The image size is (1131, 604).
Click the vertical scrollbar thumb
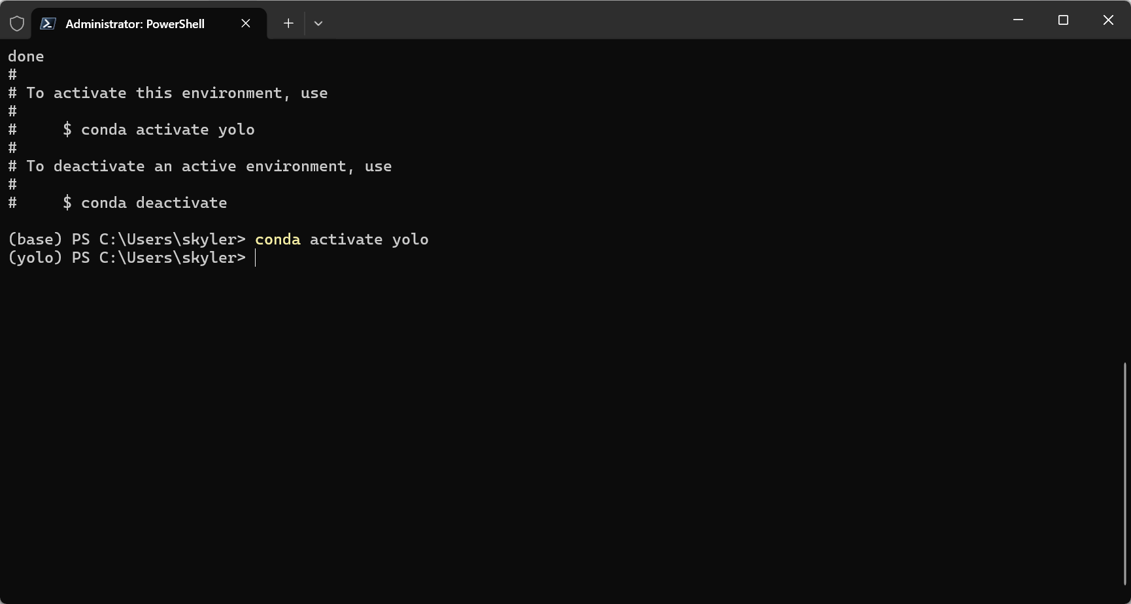point(1125,473)
